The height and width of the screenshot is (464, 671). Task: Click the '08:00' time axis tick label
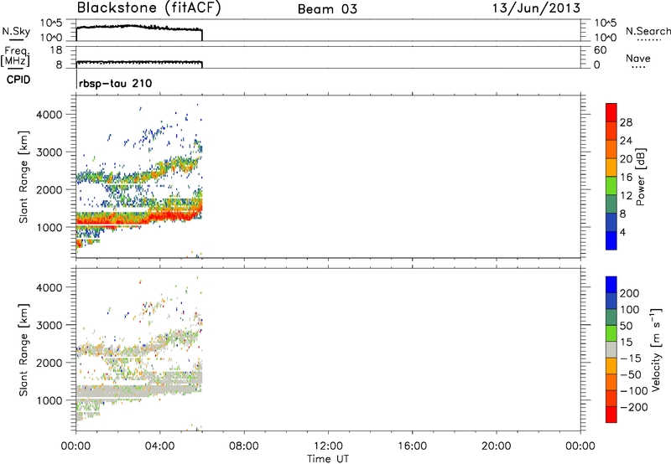(x=243, y=446)
